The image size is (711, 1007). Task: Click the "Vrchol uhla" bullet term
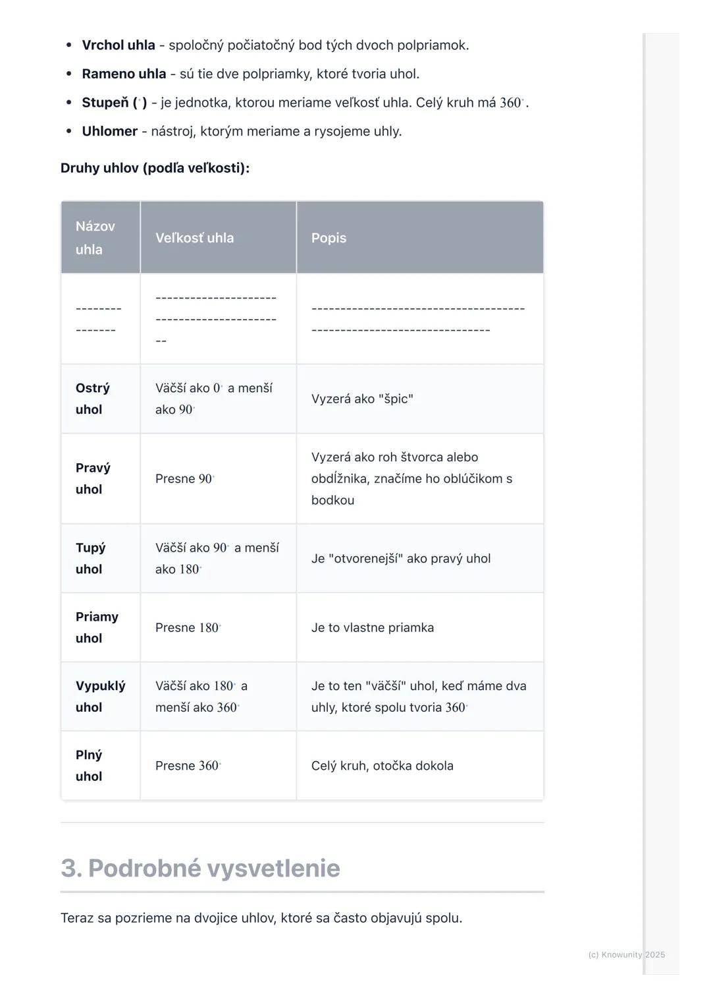[x=118, y=45]
